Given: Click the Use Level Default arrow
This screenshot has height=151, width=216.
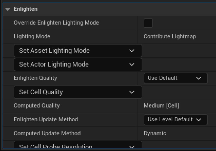Looking at the screenshot, I should (199, 120).
